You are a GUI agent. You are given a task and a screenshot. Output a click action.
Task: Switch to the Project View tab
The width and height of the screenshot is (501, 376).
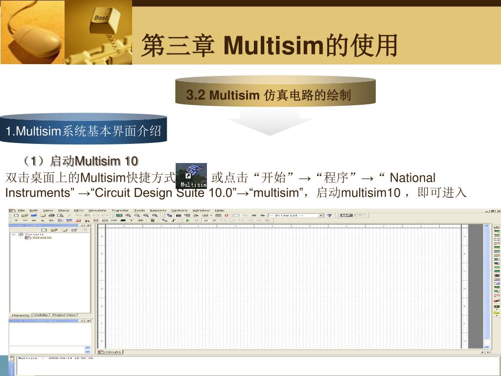pyautogui.click(x=64, y=315)
